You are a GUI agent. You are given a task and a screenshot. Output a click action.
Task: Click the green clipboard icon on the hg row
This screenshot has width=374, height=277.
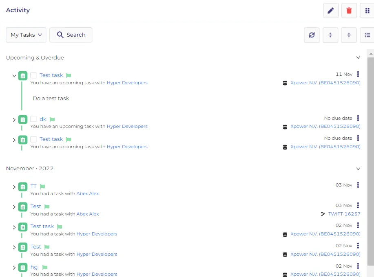23,268
